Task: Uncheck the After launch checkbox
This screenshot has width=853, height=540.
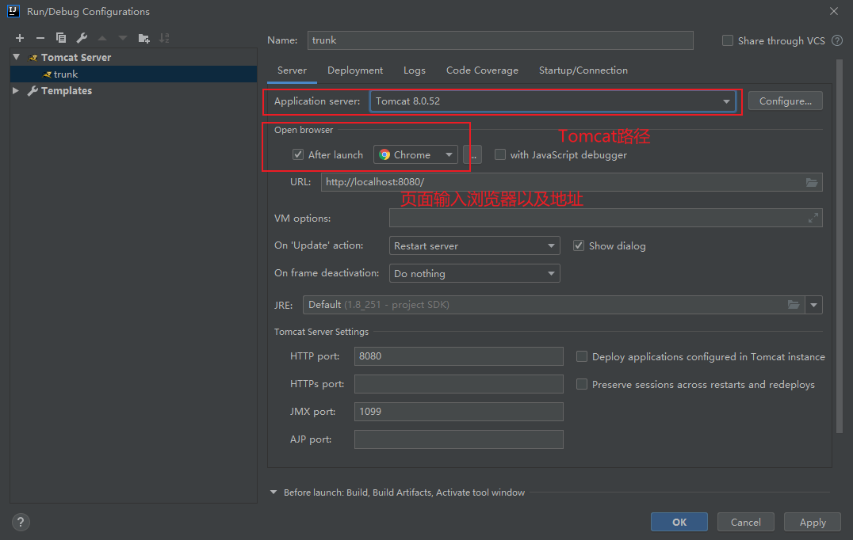Action: pos(298,155)
